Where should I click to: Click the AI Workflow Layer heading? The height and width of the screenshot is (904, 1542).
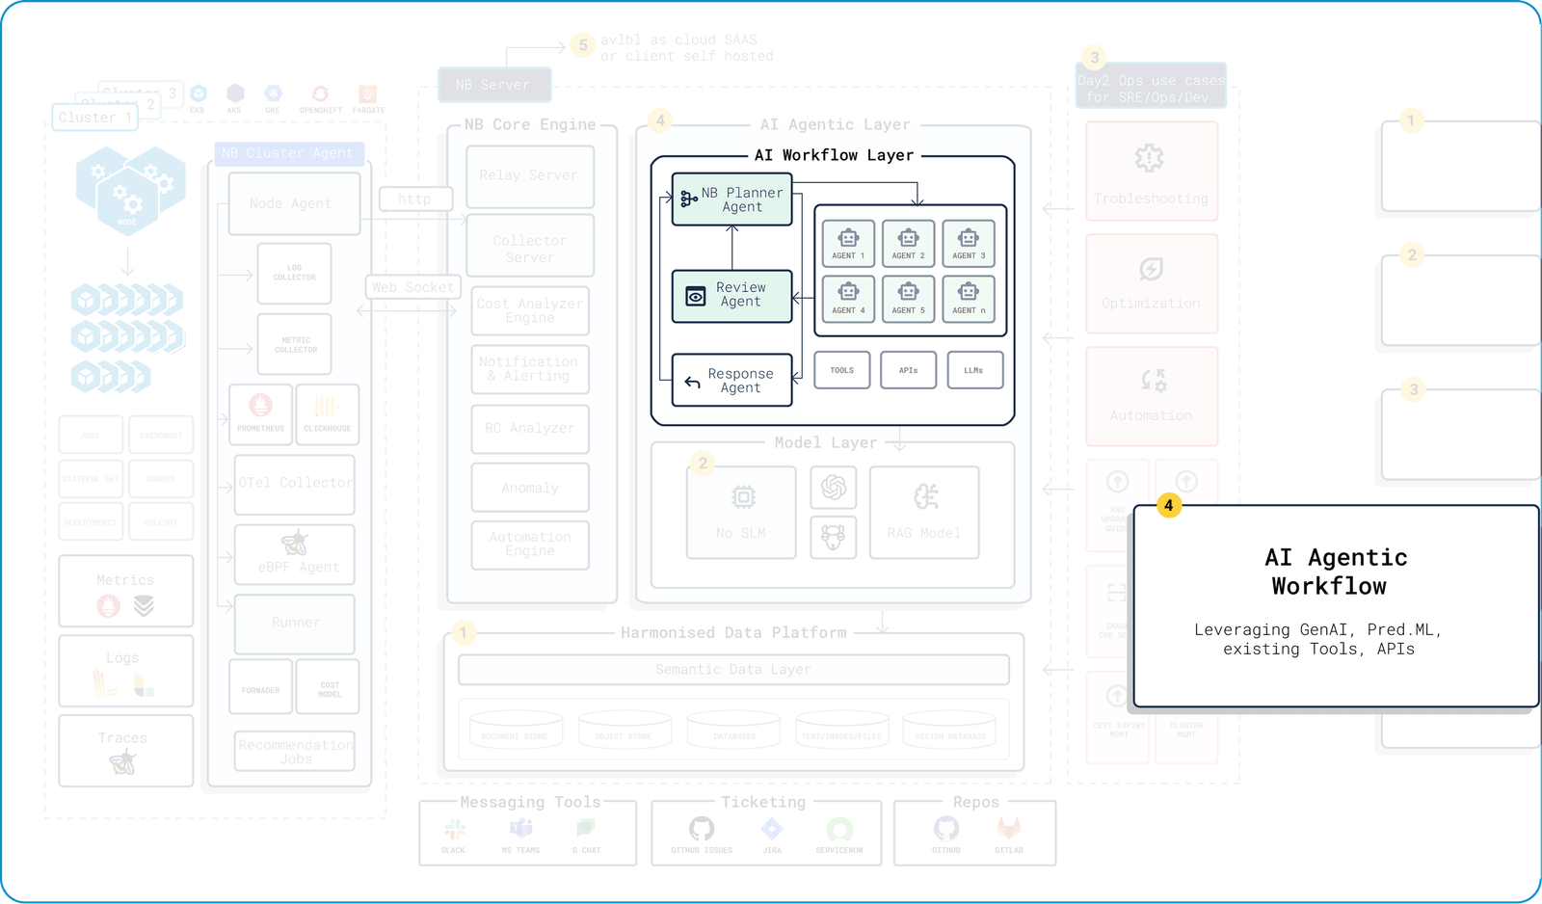pos(835,155)
